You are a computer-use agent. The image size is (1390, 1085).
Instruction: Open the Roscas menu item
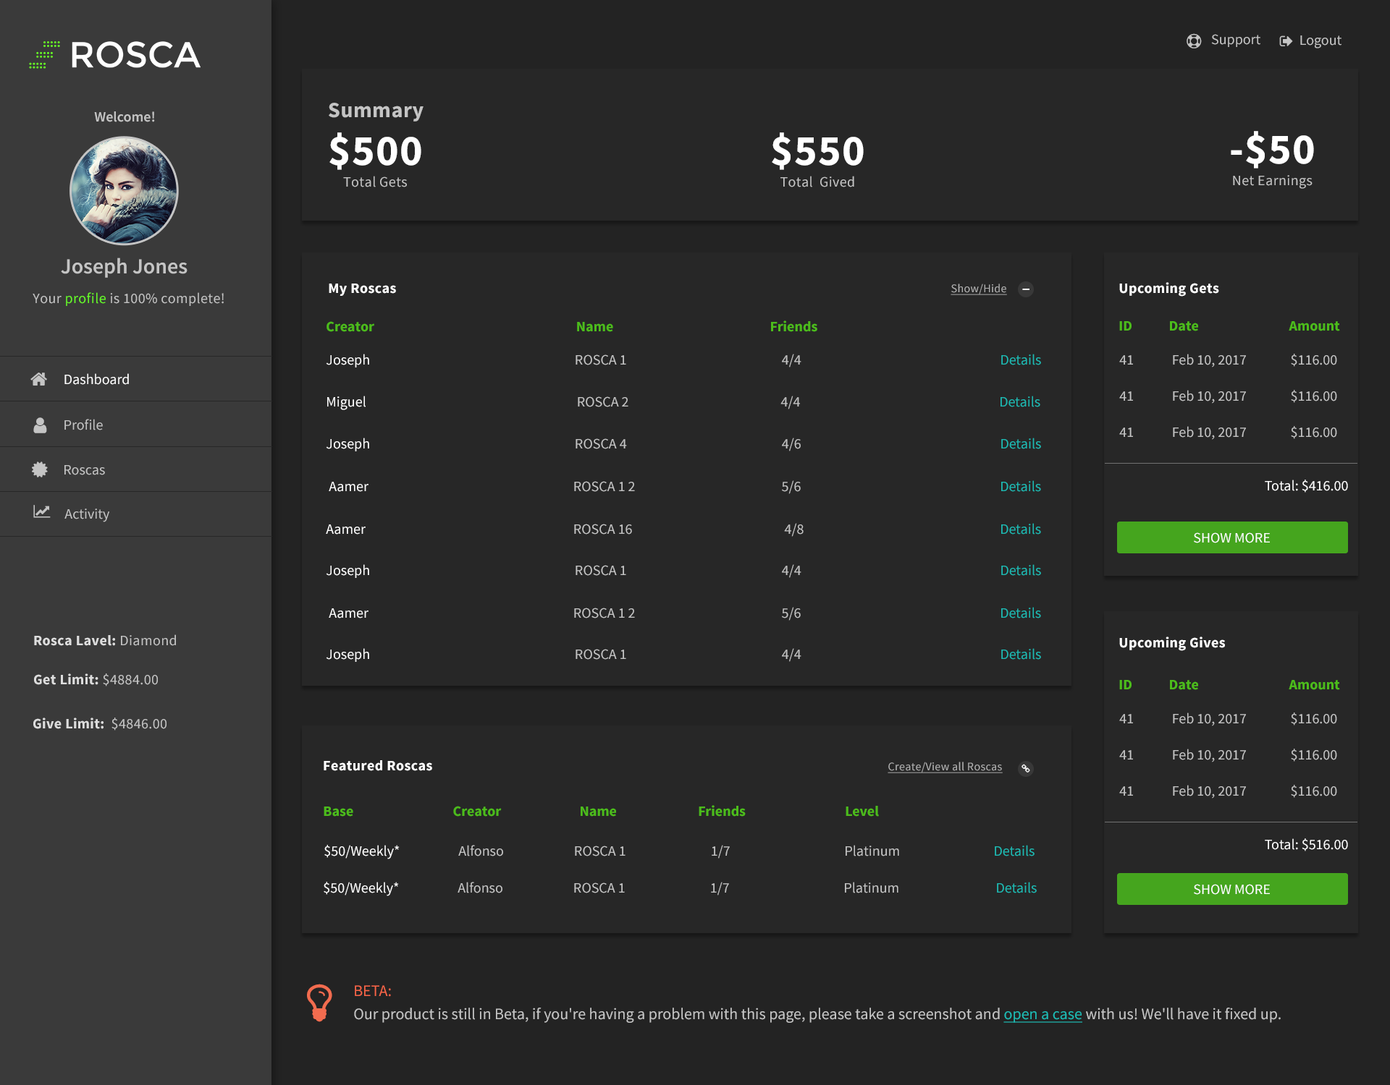[84, 470]
